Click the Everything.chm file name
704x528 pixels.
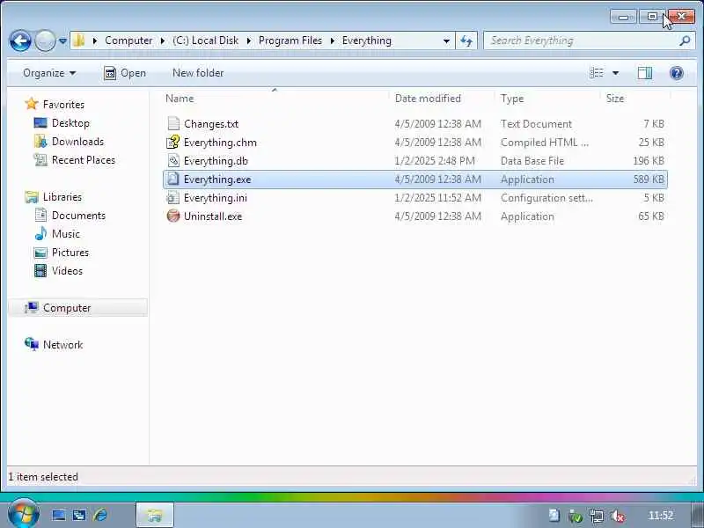(x=220, y=143)
